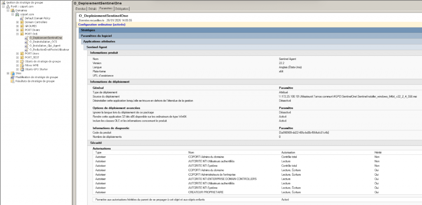This screenshot has height=205, width=422.
Task: Click the Données recueillies date line
Action: point(105,20)
